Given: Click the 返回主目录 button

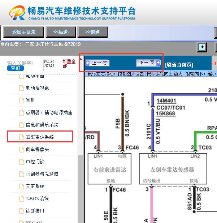Looking at the screenshot, I should [23, 32].
